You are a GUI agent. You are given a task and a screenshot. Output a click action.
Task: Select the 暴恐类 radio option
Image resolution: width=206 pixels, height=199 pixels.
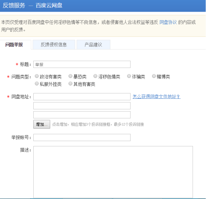click(70, 77)
